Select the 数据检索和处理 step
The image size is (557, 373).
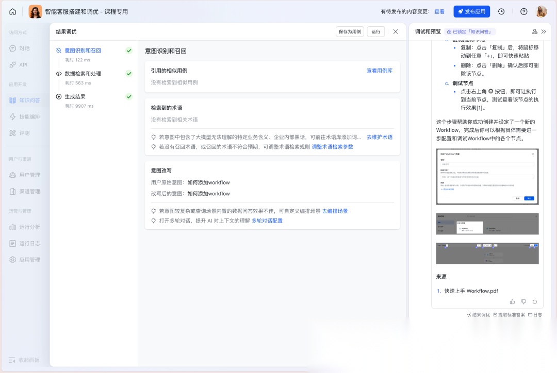click(x=83, y=74)
